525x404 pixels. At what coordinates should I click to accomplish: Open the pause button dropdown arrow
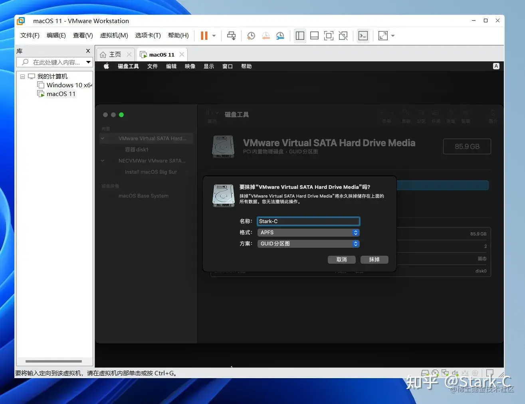click(x=214, y=36)
